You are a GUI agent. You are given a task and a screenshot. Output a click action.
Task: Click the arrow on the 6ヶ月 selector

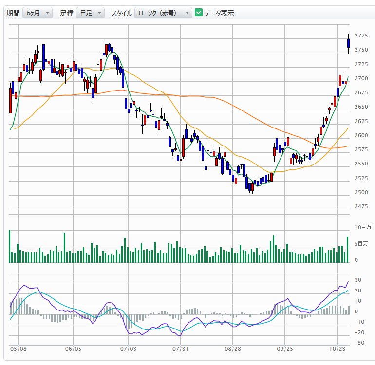48,13
